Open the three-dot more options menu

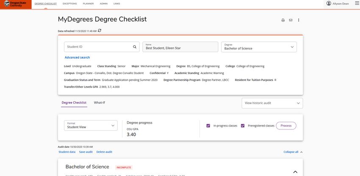299,20
